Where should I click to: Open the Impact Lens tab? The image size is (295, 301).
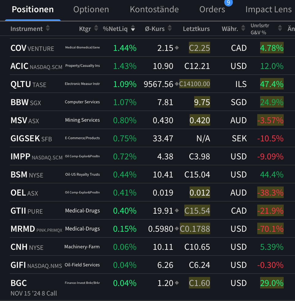(268, 10)
